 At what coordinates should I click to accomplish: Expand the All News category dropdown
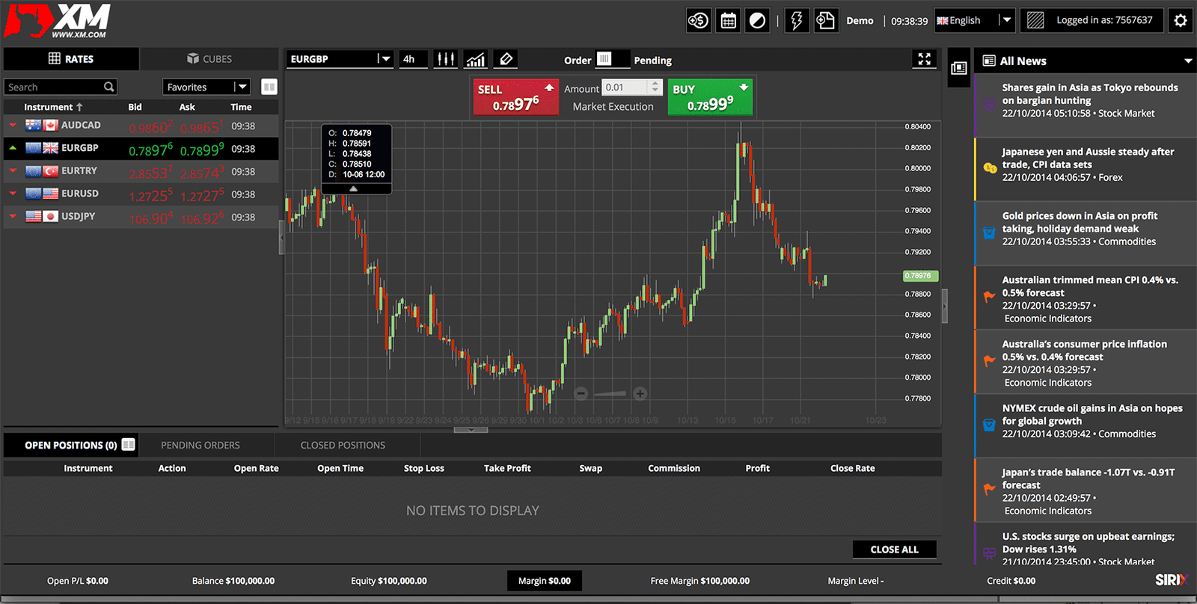(x=1187, y=61)
